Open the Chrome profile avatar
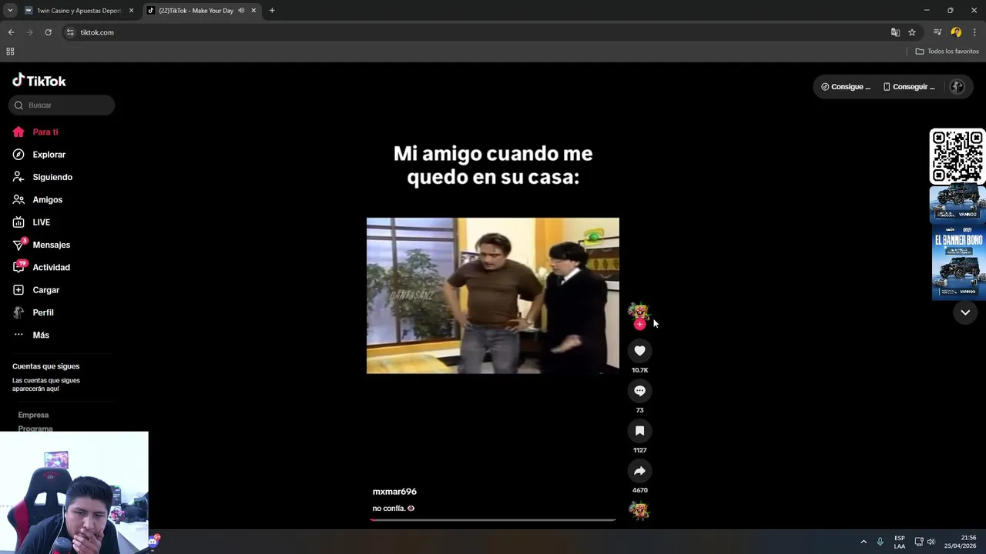Screen dimensions: 986x554 pos(956,32)
